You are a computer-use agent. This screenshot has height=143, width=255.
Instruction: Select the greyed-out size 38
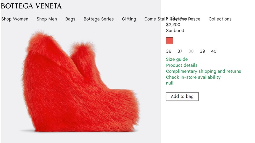[x=191, y=51]
